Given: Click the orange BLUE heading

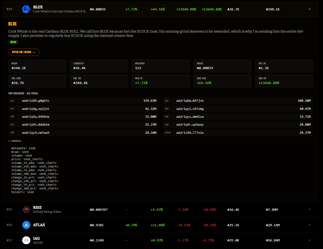Looking at the screenshot, I should click(13, 24).
